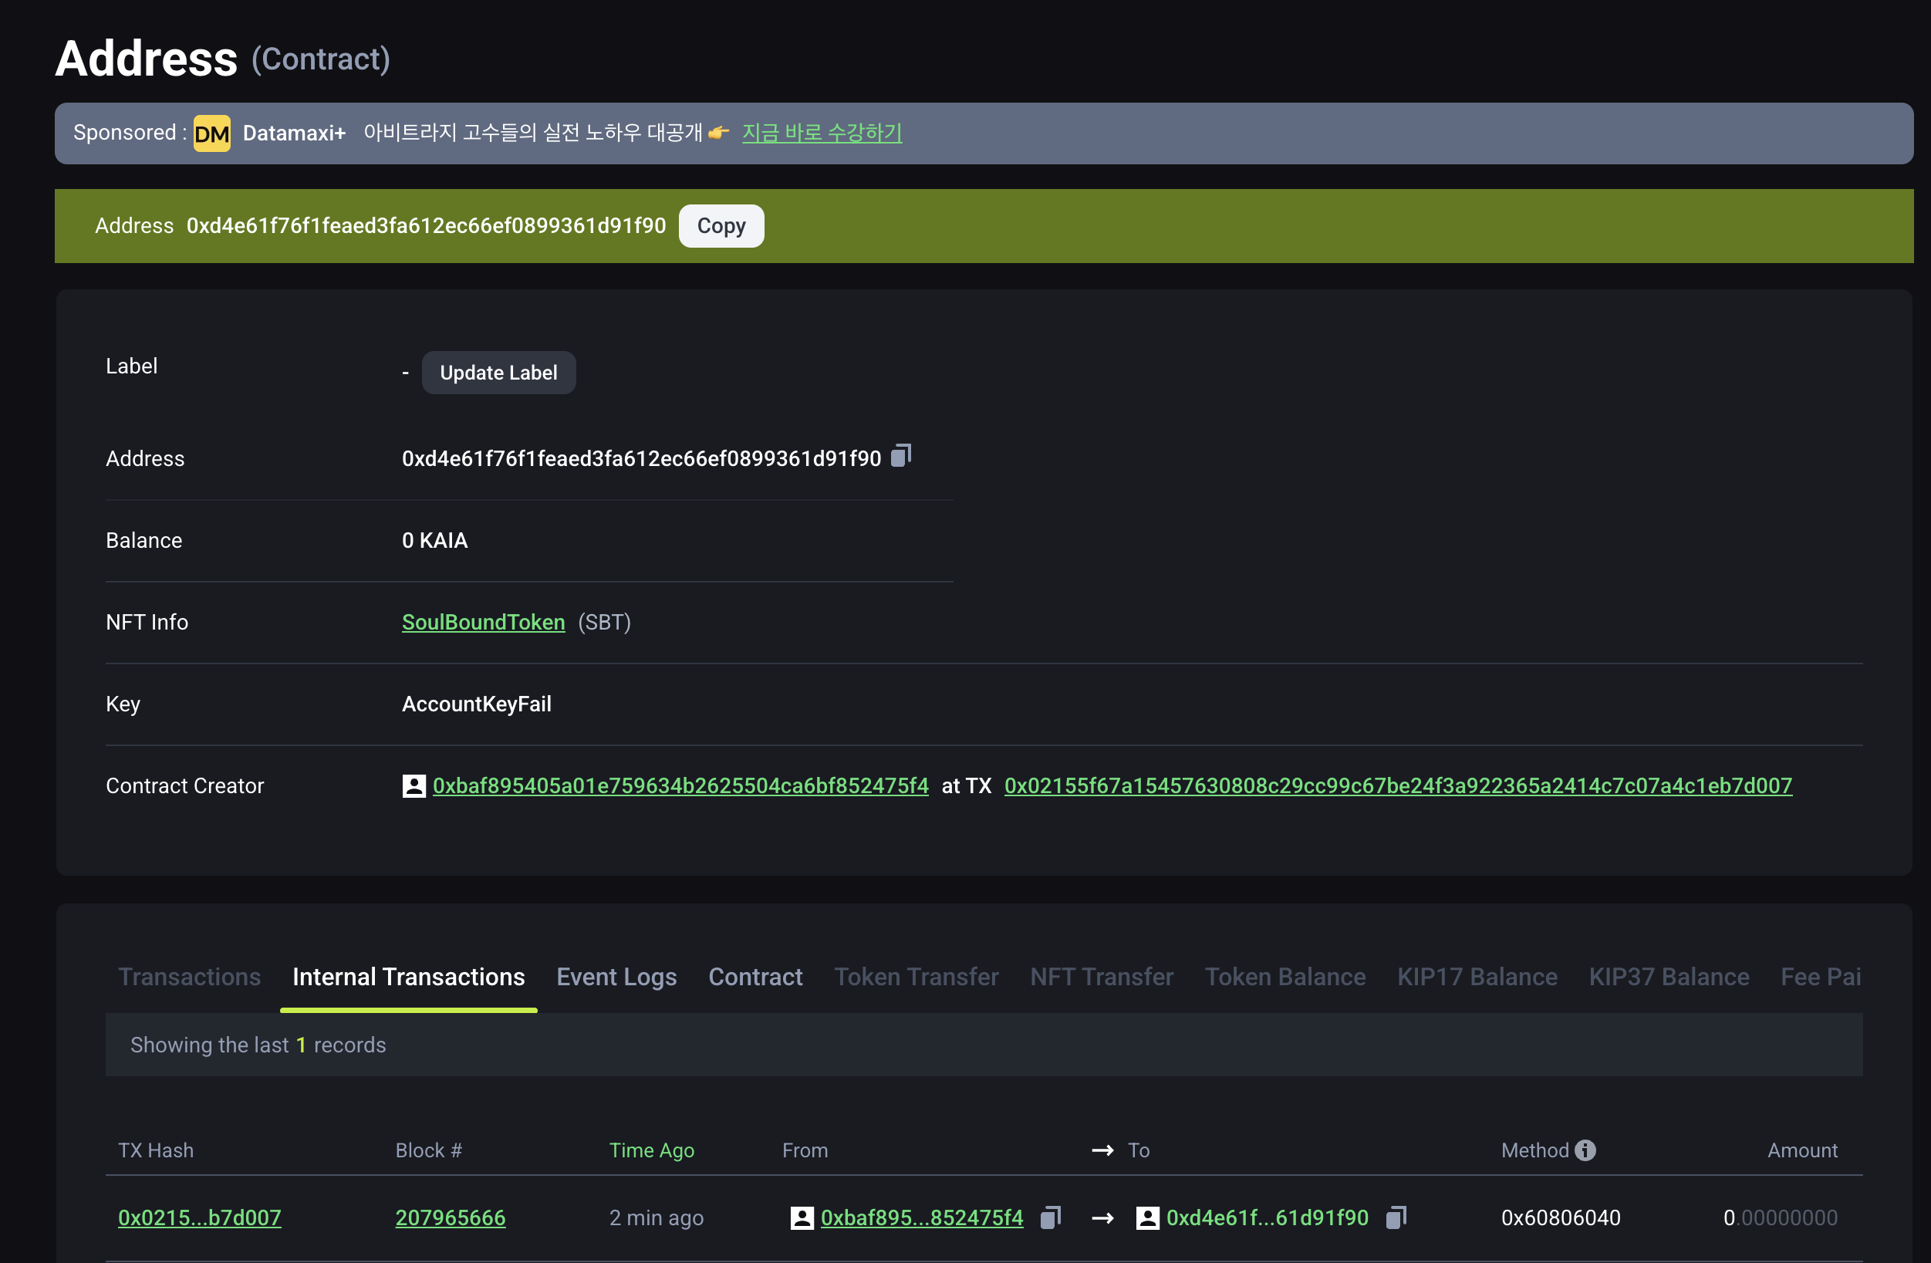
Task: Switch to the Transactions tab
Action: 189,977
